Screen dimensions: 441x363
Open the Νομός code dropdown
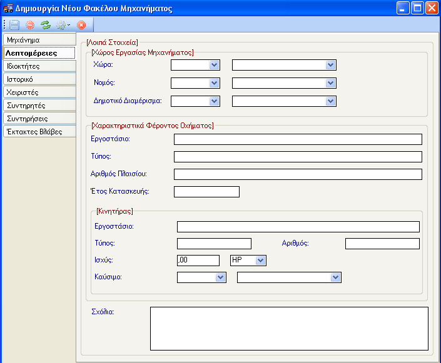coord(214,83)
